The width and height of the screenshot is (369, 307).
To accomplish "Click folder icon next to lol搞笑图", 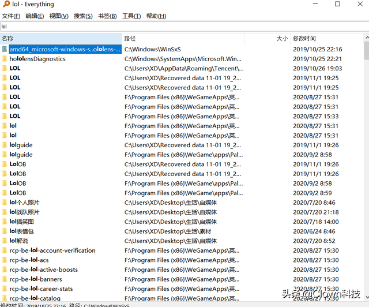I will click(5, 222).
